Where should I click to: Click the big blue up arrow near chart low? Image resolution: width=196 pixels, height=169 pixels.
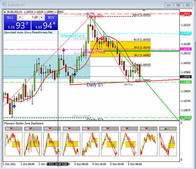click(14, 107)
